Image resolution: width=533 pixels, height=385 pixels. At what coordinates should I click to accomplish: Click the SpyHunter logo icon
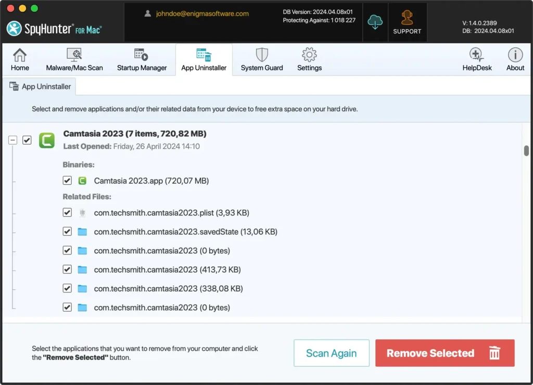pos(14,29)
